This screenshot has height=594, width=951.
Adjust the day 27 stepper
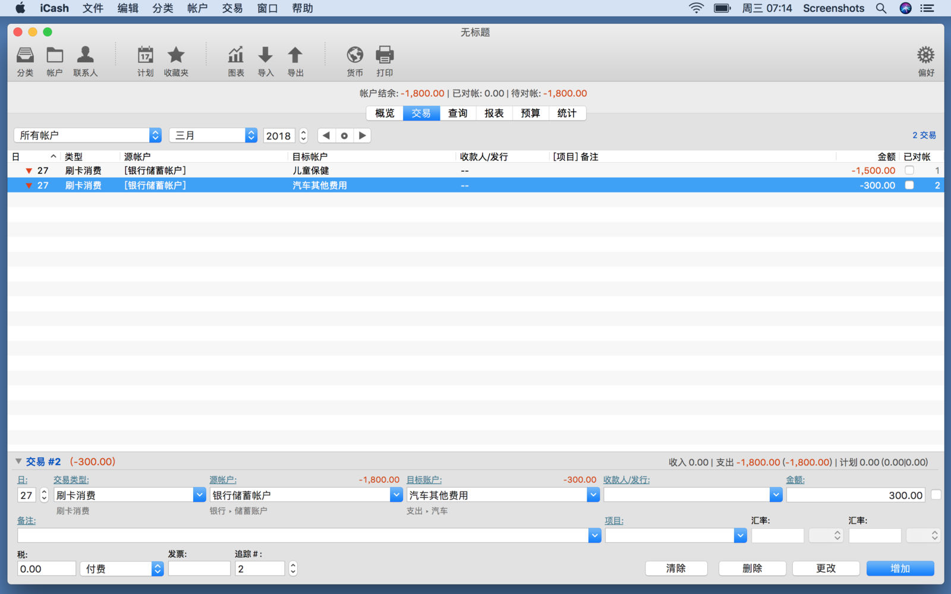point(44,495)
